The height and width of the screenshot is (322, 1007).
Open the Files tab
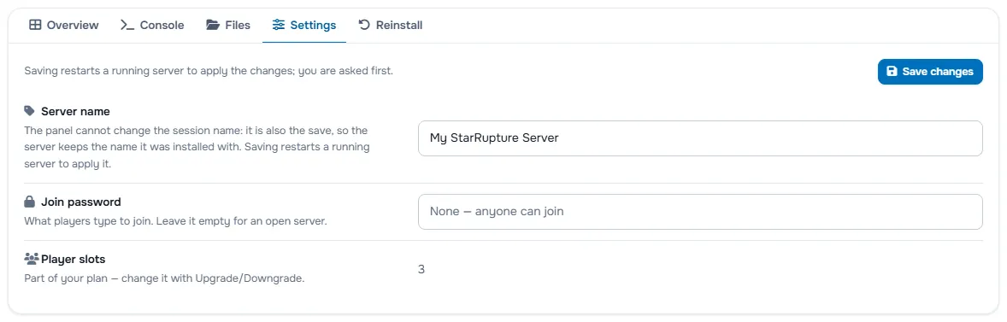(x=228, y=25)
